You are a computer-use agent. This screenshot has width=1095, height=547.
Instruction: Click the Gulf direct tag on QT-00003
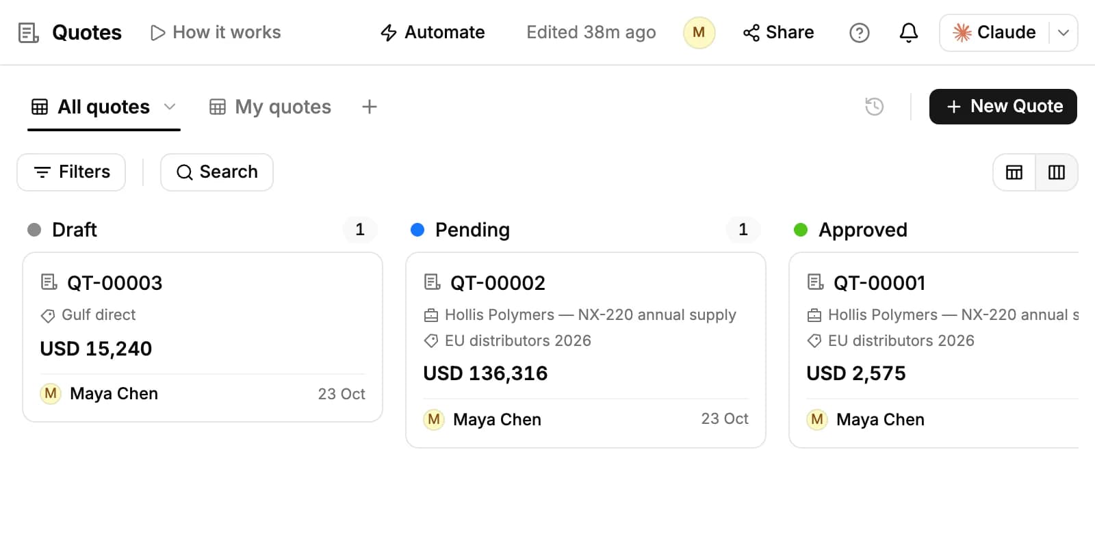pyautogui.click(x=88, y=315)
